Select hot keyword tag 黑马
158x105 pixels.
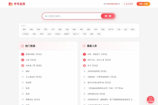click(x=99, y=34)
